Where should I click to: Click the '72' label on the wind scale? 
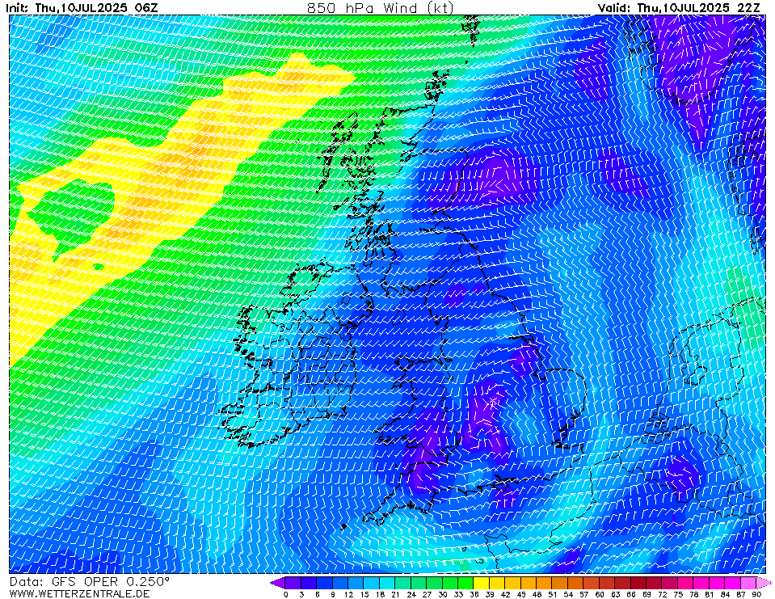(663, 594)
